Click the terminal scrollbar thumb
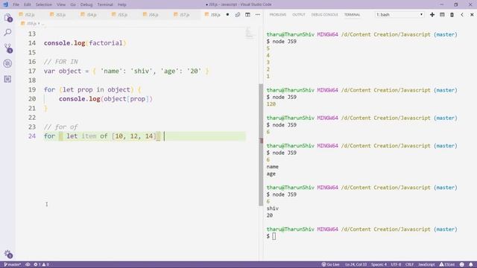 261,144
